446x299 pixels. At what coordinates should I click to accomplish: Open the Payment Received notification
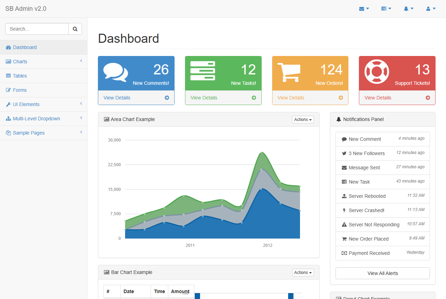(x=383, y=253)
